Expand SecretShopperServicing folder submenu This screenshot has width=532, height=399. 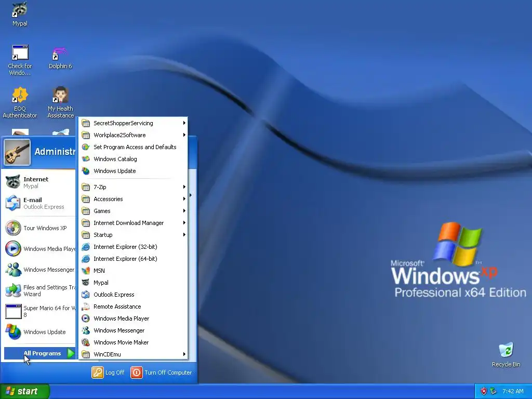(134, 123)
